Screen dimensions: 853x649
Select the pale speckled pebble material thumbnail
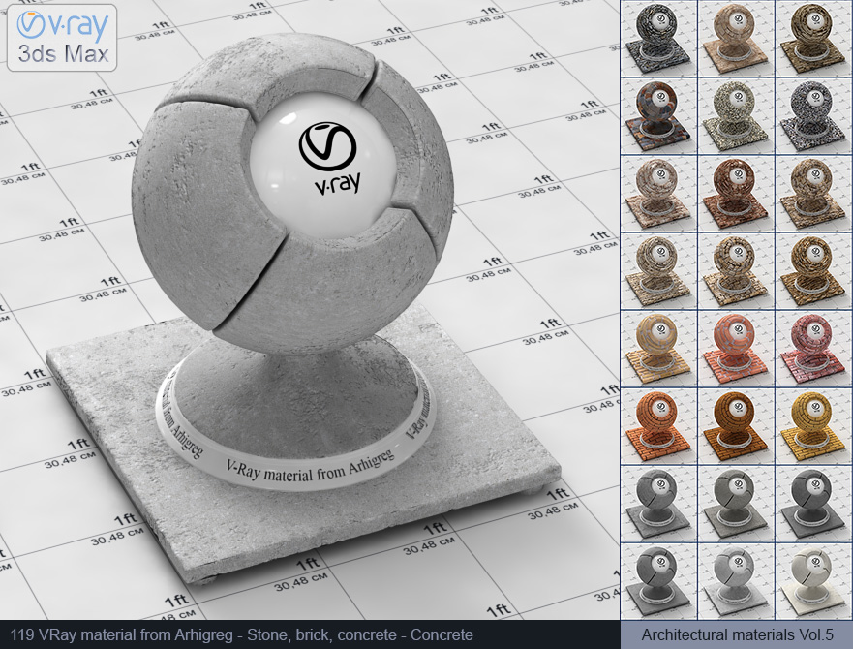click(x=736, y=116)
